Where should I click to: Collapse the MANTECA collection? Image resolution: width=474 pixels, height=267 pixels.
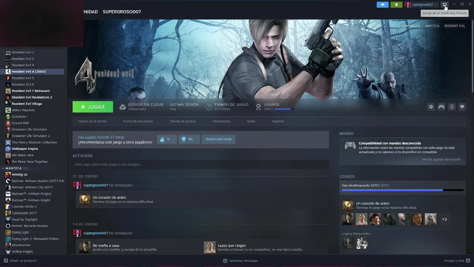pos(3,168)
